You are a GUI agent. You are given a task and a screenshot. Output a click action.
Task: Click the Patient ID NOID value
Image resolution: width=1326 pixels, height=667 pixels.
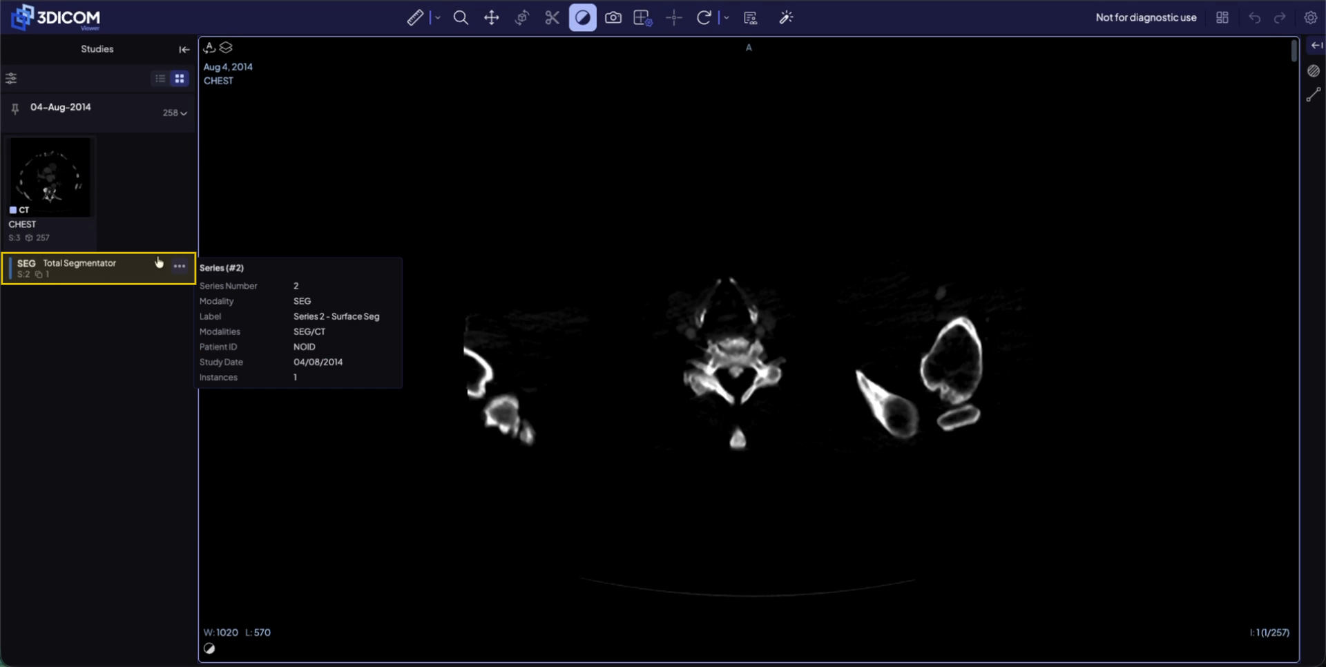(304, 347)
